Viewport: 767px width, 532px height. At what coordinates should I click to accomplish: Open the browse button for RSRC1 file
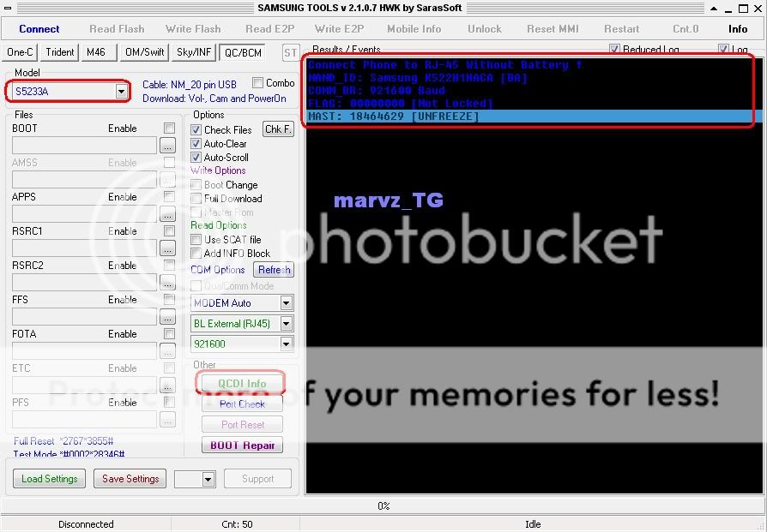tap(168, 248)
